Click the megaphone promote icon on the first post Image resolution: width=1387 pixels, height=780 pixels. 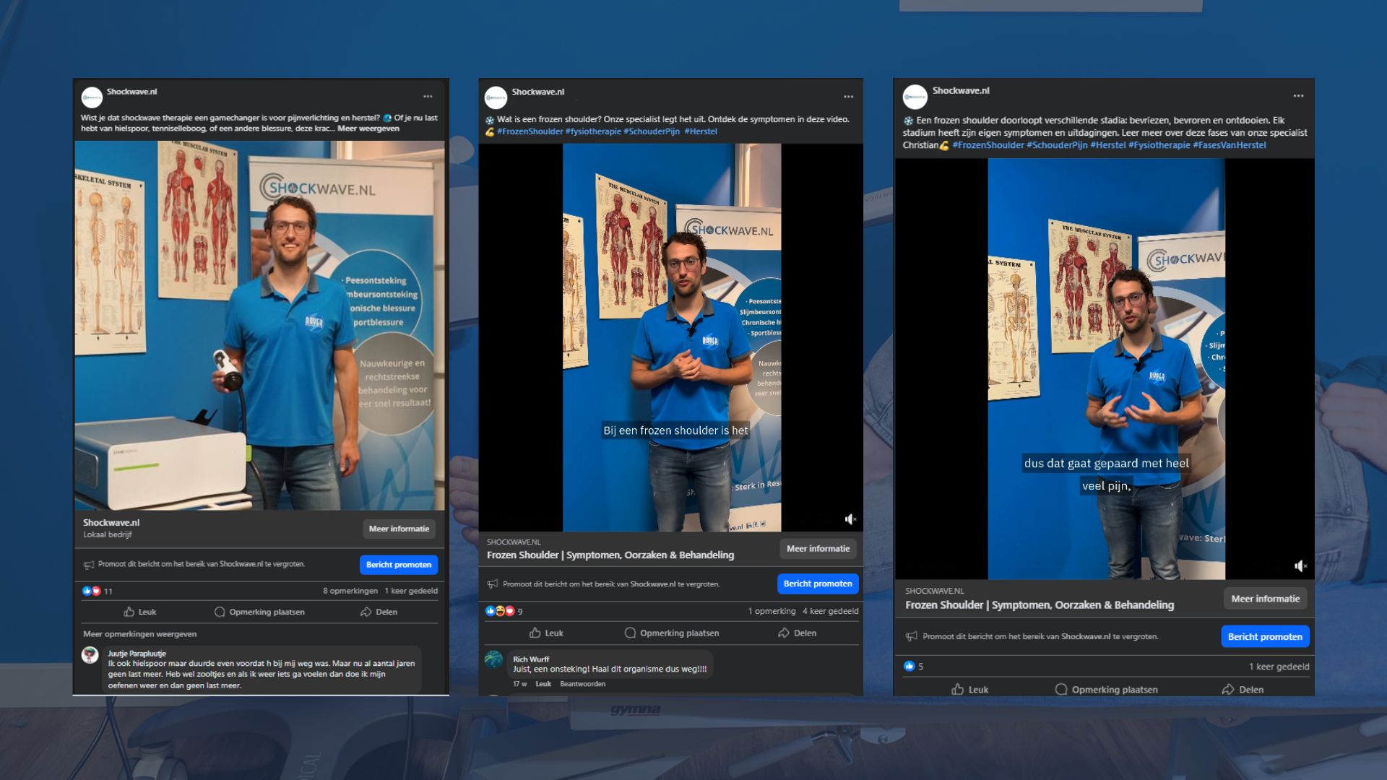tap(89, 565)
